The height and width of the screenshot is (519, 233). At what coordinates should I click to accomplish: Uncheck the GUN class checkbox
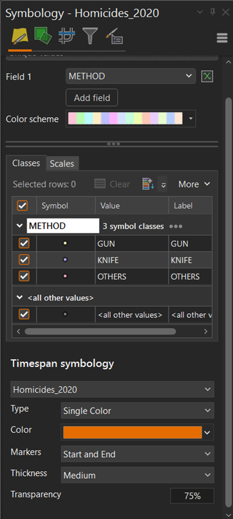[x=24, y=244]
